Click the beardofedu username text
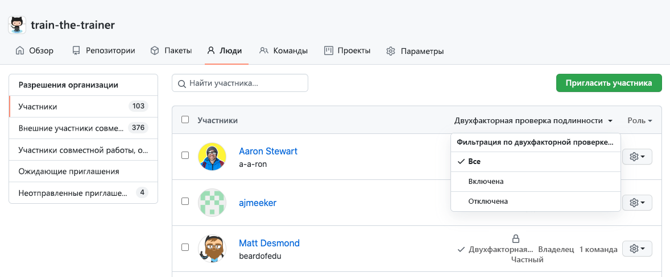Viewport: 670px width, 277px height. click(260, 256)
